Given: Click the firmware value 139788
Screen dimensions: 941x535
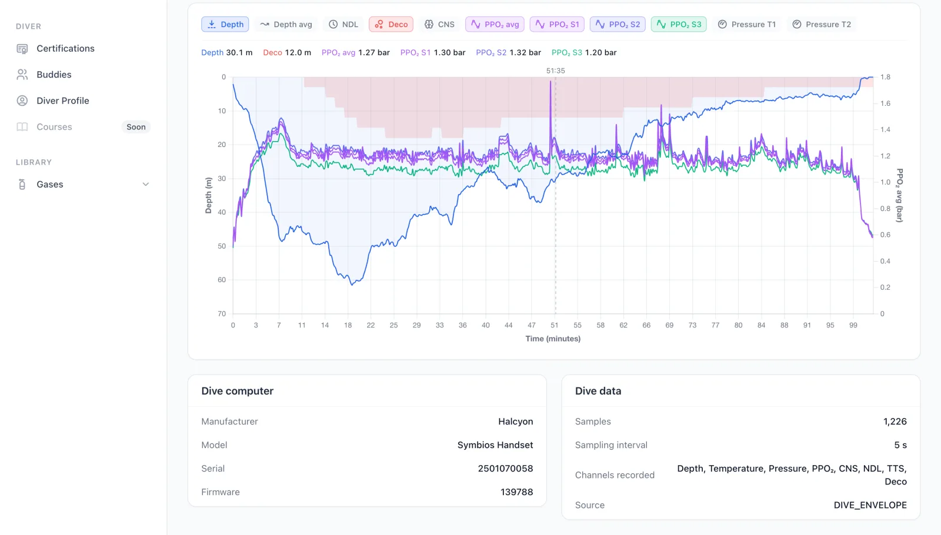Looking at the screenshot, I should [x=517, y=492].
